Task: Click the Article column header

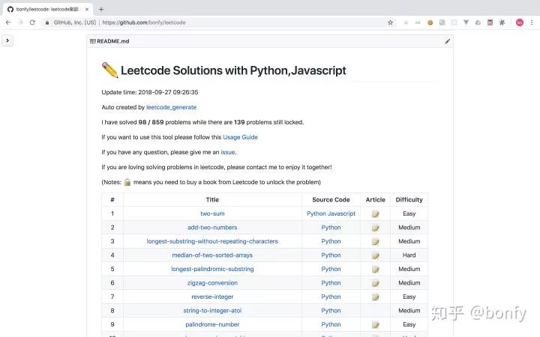Action: point(376,200)
